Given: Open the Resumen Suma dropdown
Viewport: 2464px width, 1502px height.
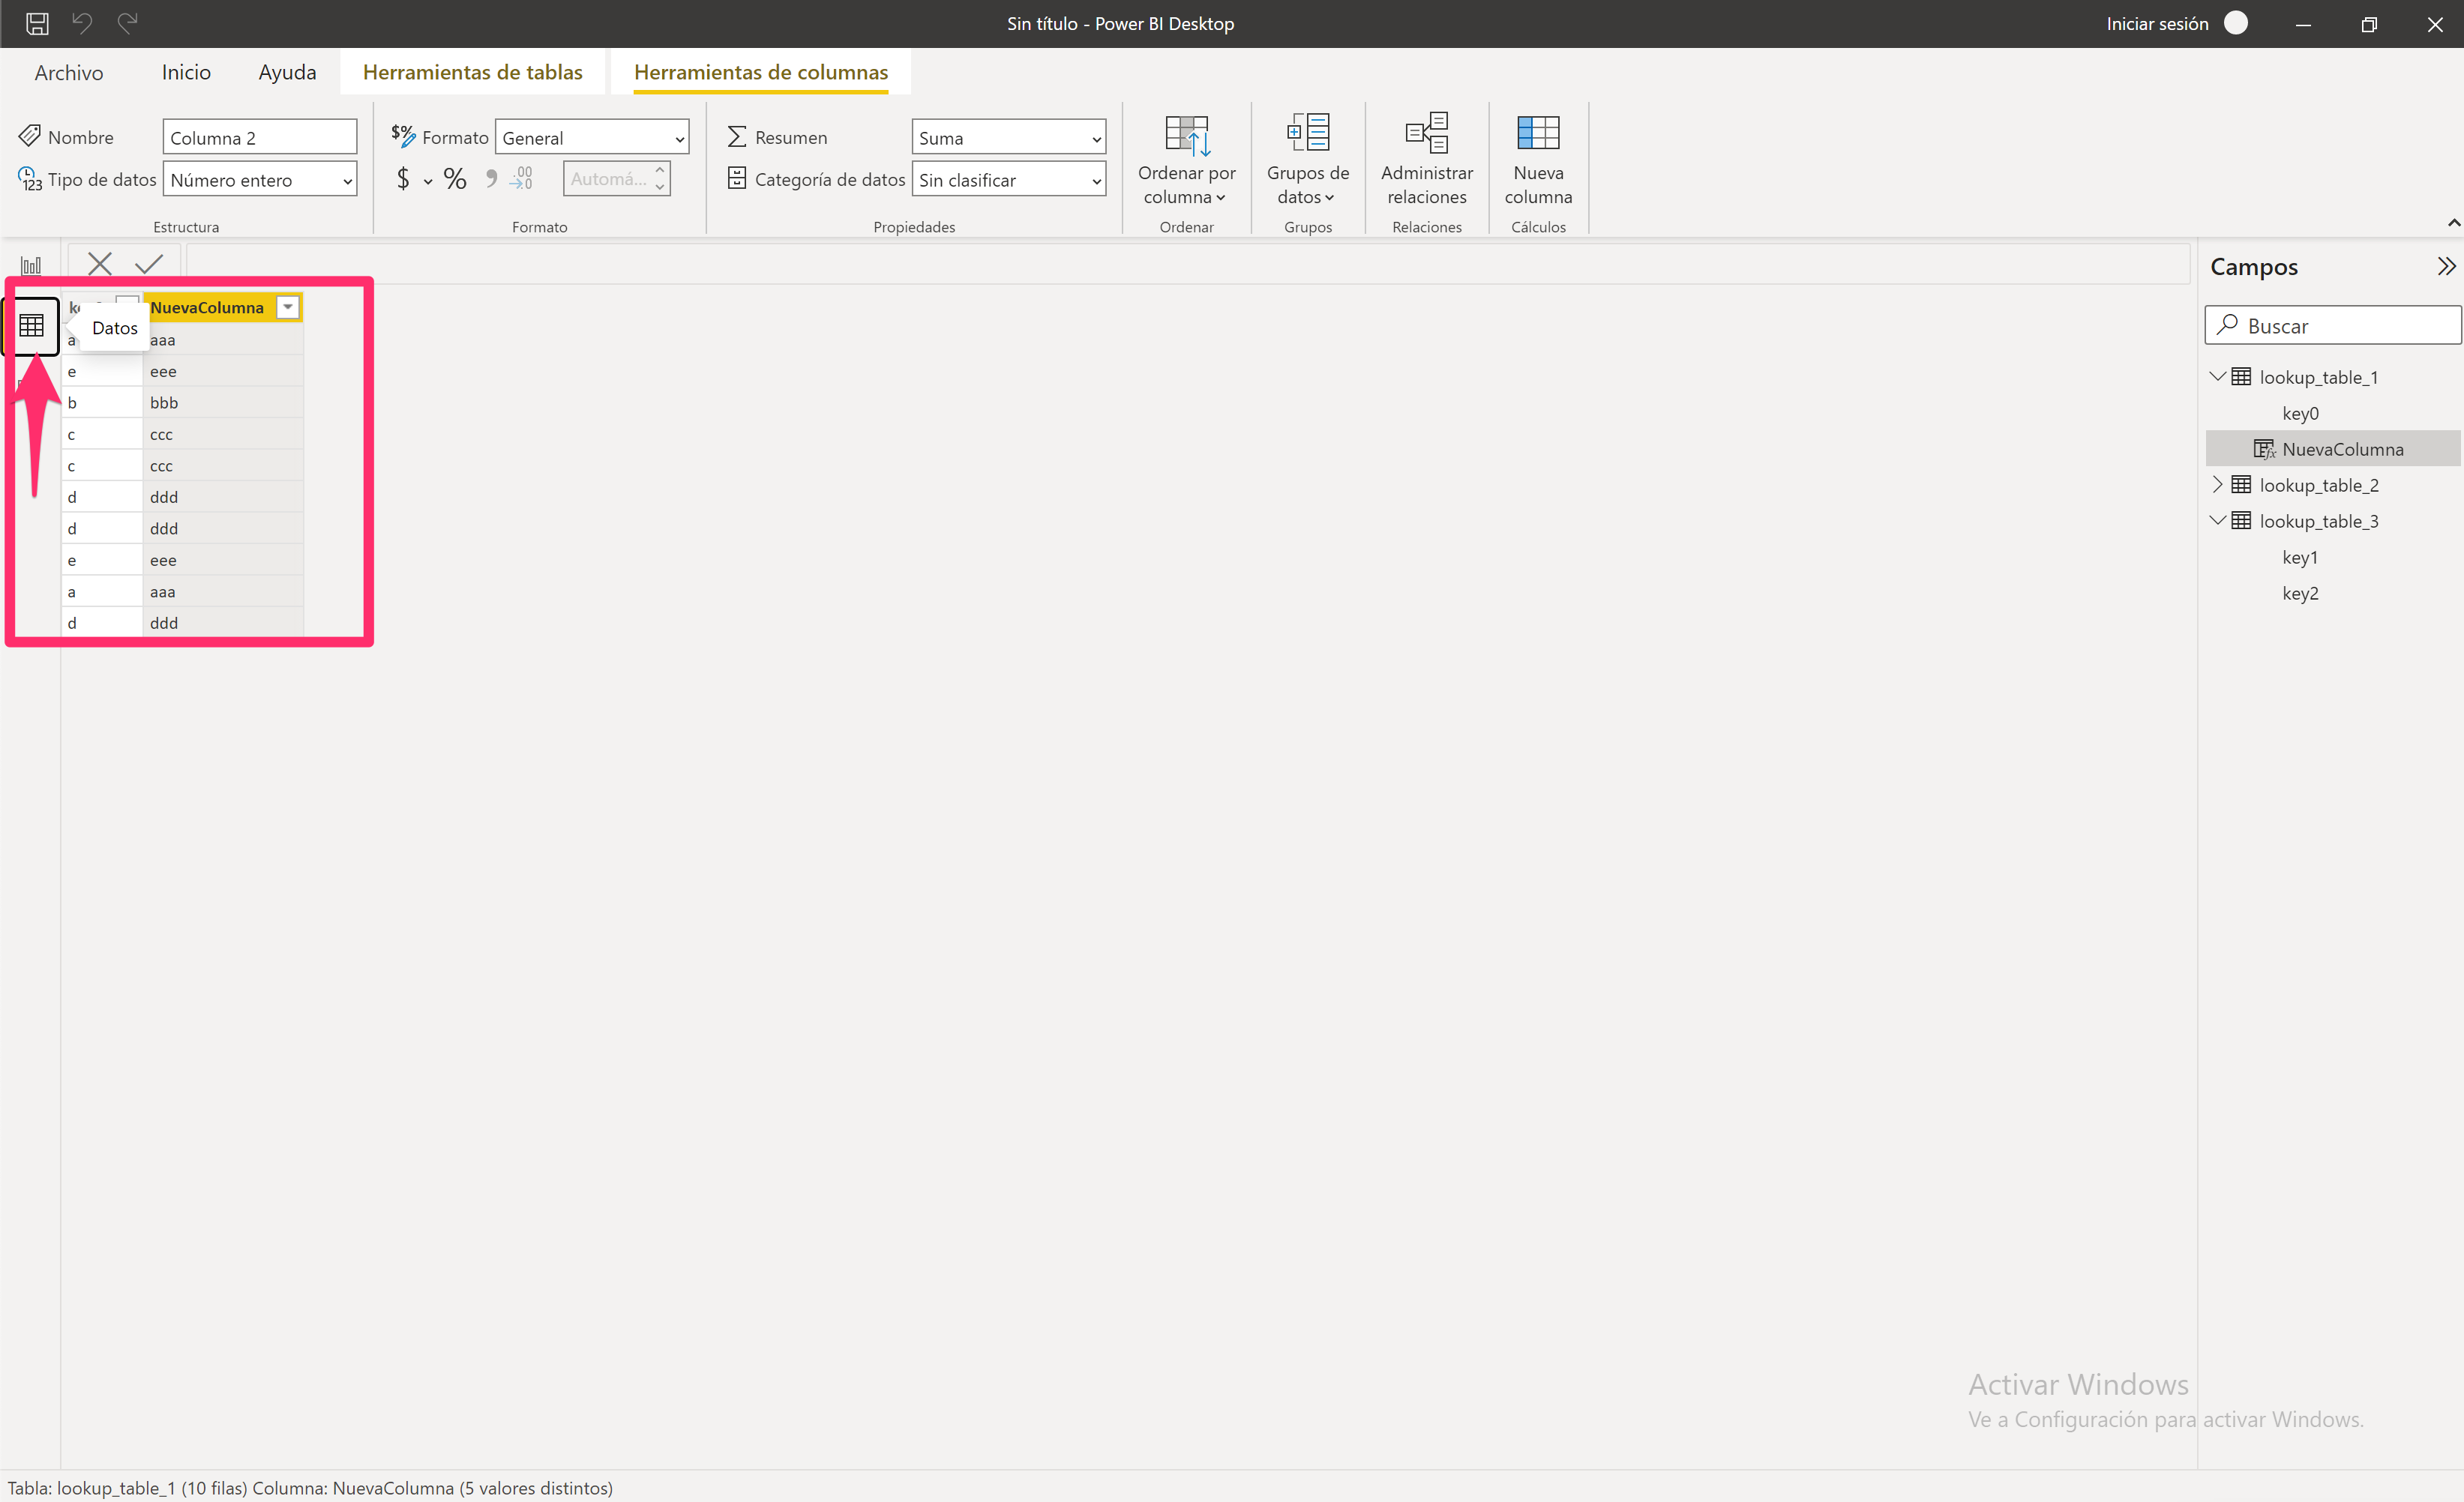Looking at the screenshot, I should [x=1008, y=138].
